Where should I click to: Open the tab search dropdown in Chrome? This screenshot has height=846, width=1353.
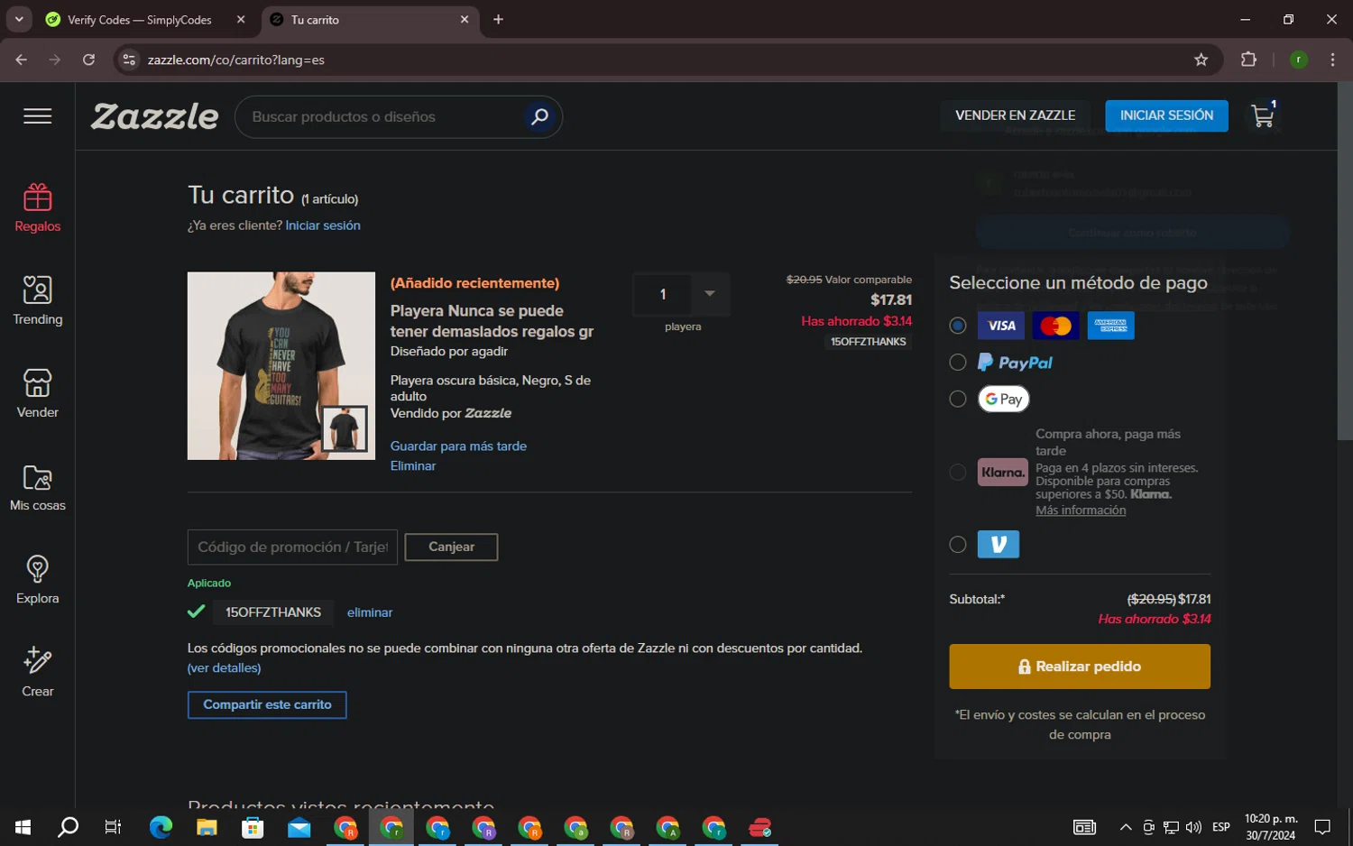click(19, 19)
